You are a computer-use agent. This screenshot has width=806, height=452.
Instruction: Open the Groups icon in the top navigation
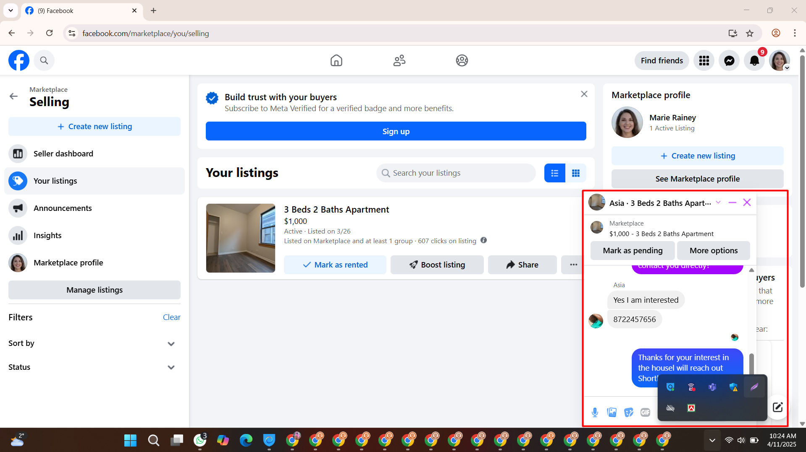(x=462, y=60)
